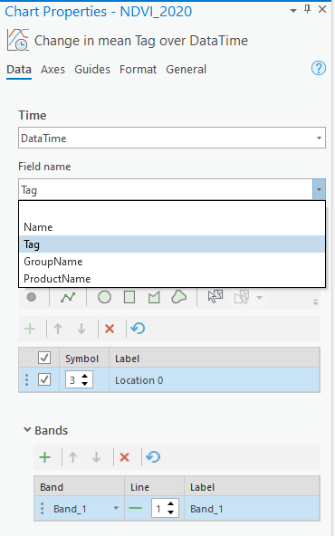The image size is (335, 536).
Task: Move band up arrow
Action: point(72,457)
